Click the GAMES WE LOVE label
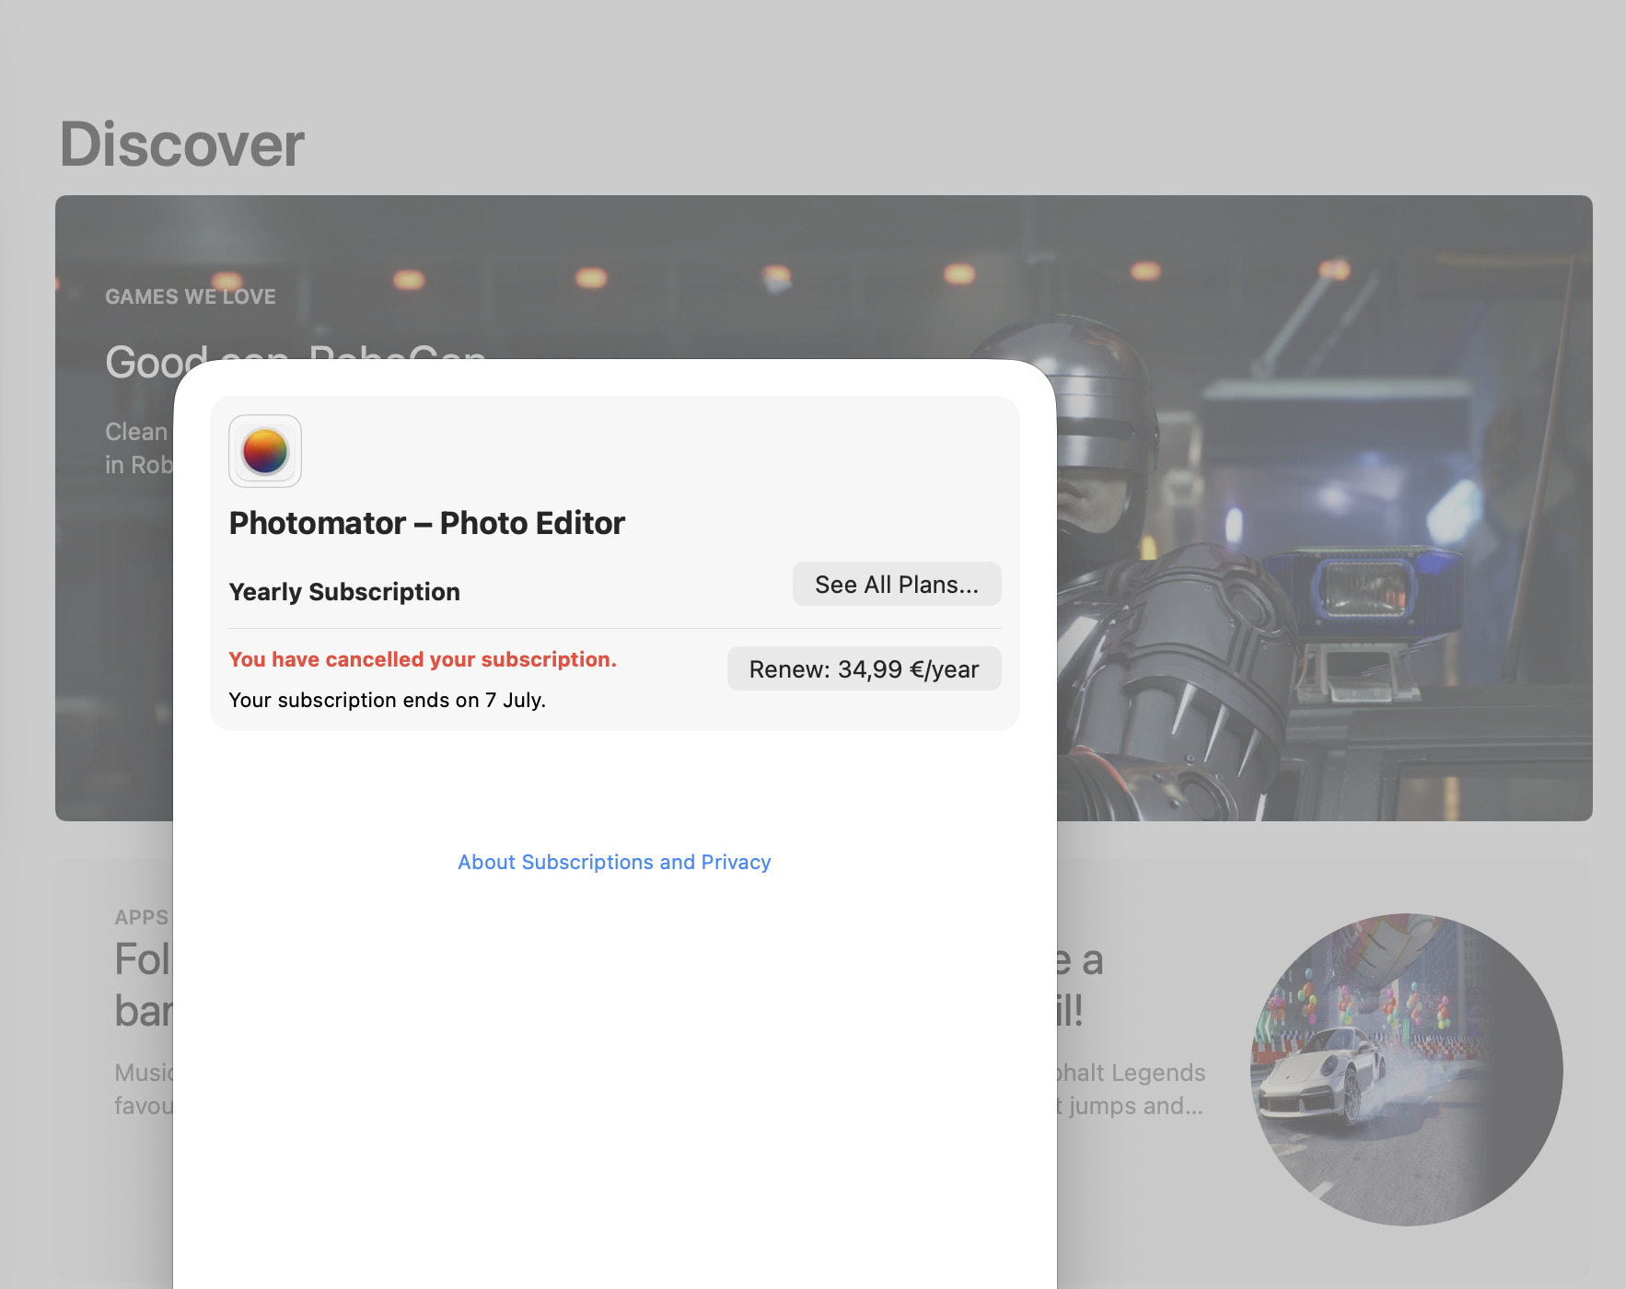Image resolution: width=1626 pixels, height=1289 pixels. coord(191,296)
